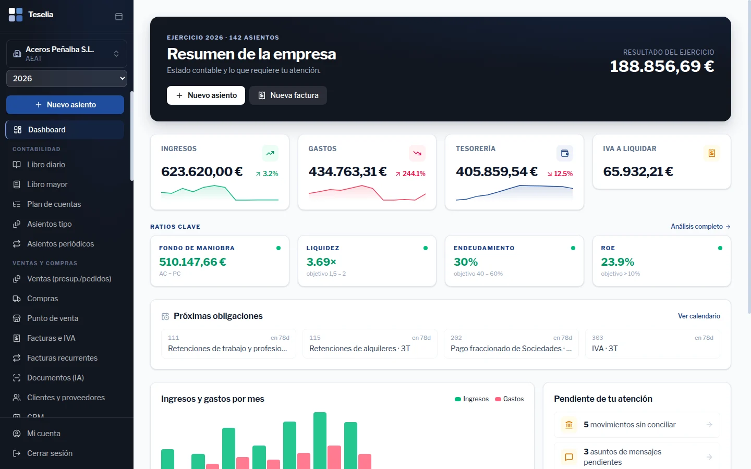
Task: Click the Ingresos trend-up icon
Action: (270, 153)
